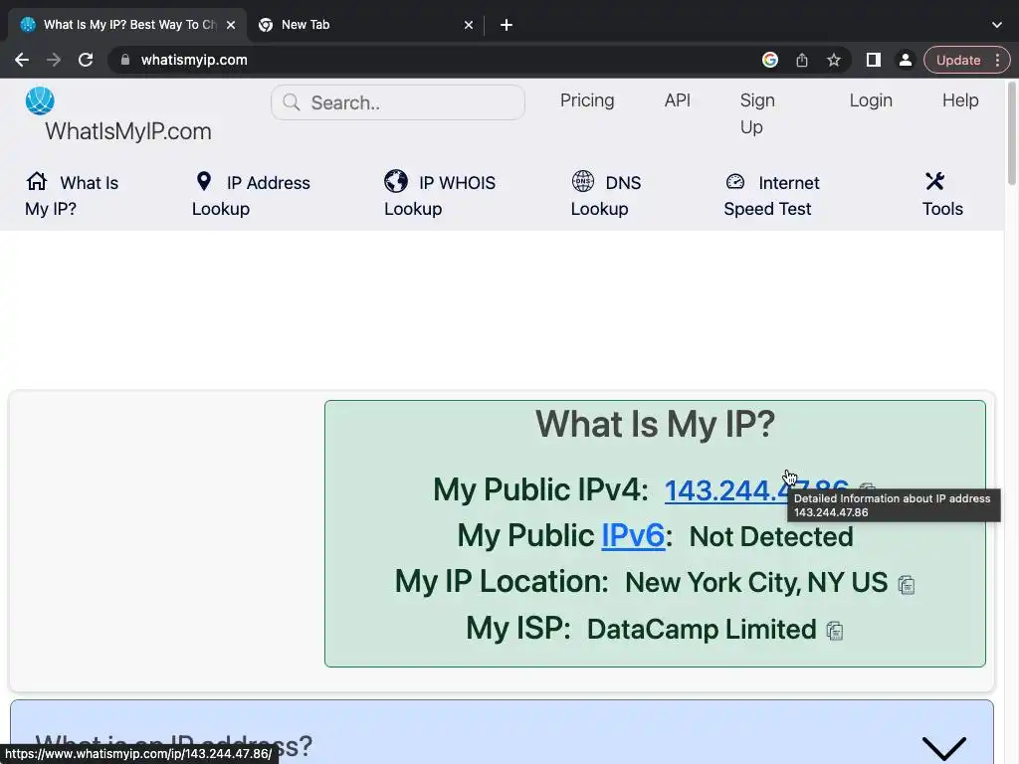Click the magnifier icon in search box
Screen dimensions: 1019x764
[x=292, y=102]
